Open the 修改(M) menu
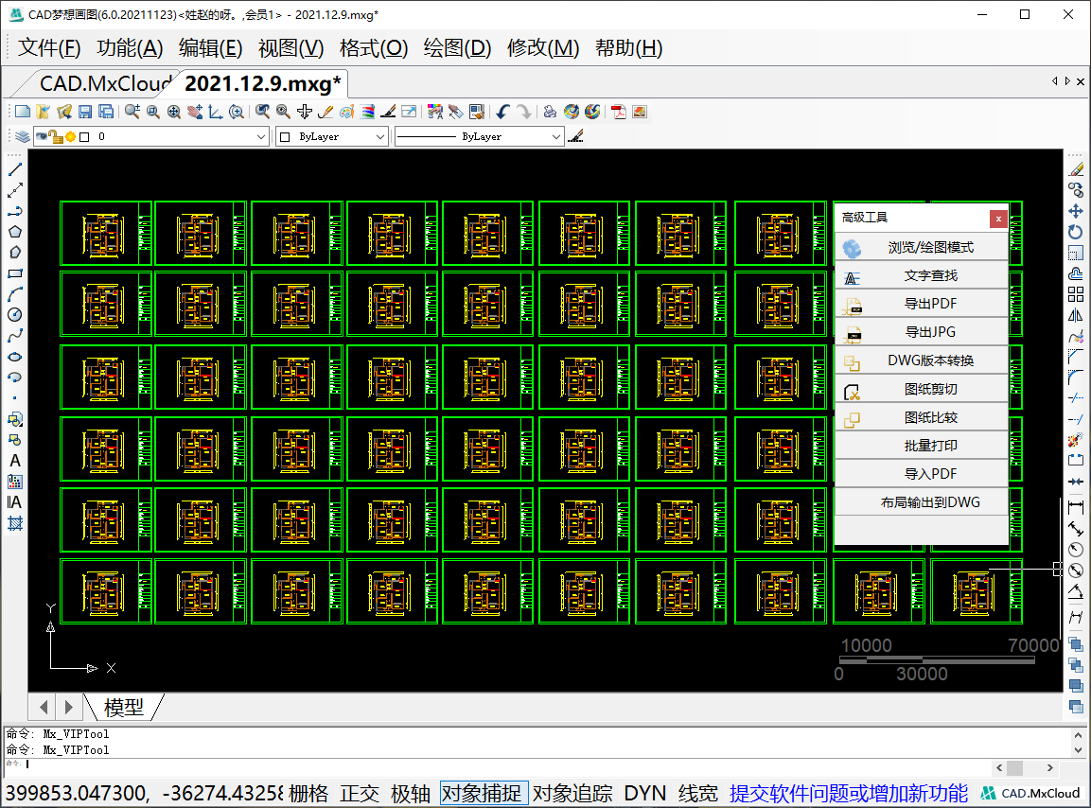The height and width of the screenshot is (808, 1091). click(x=543, y=48)
